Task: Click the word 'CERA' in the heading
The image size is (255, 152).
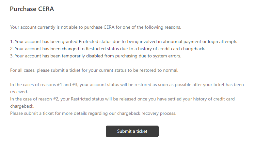Action: (46, 9)
